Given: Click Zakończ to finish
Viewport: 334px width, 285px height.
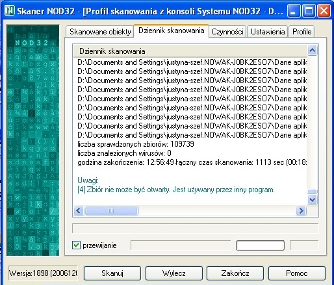Looking at the screenshot, I should coord(235,273).
